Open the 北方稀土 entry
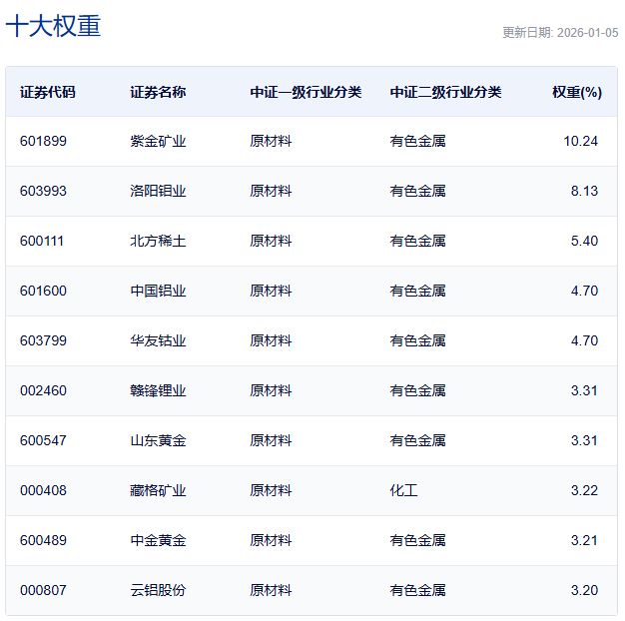Screen dimensions: 625x621 pyautogui.click(x=158, y=241)
